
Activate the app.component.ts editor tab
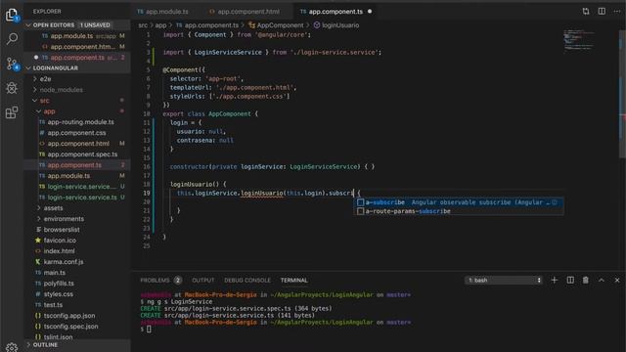[x=335, y=12]
